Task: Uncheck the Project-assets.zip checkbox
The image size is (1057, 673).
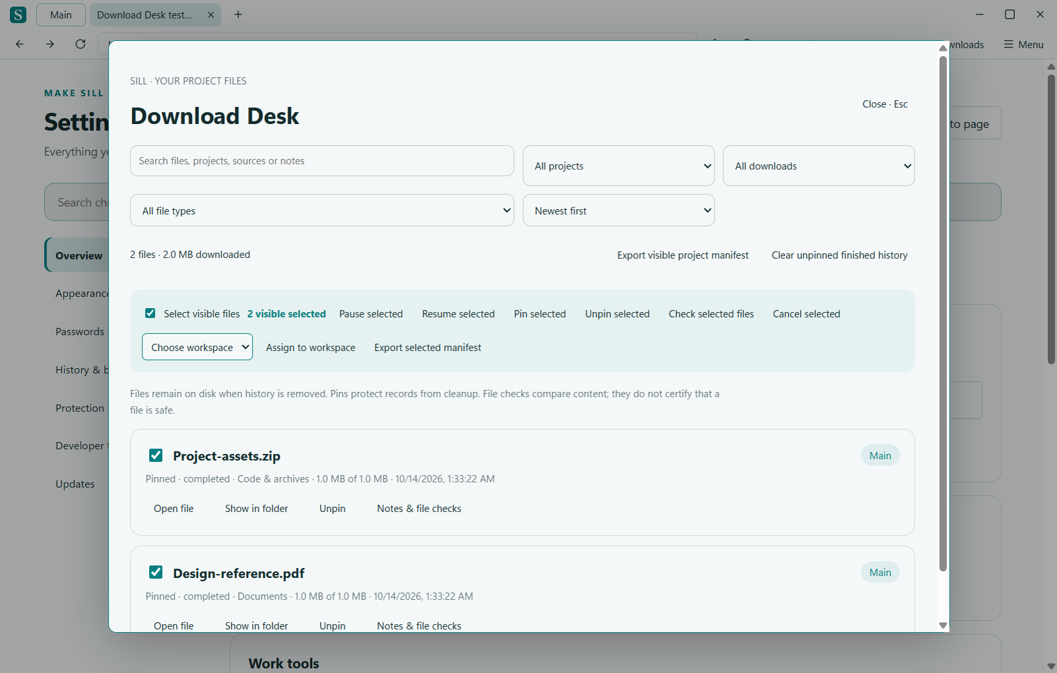Action: pos(156,455)
